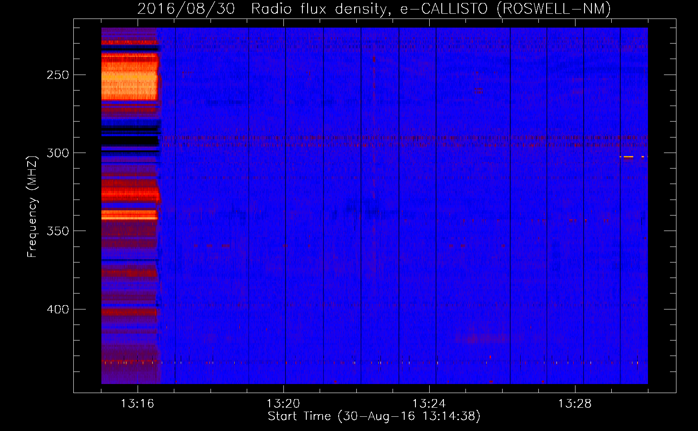Screen dimensions: 698x431
Task: Click the 'Frequency (MHZ)' y-axis label
Action: point(32,207)
